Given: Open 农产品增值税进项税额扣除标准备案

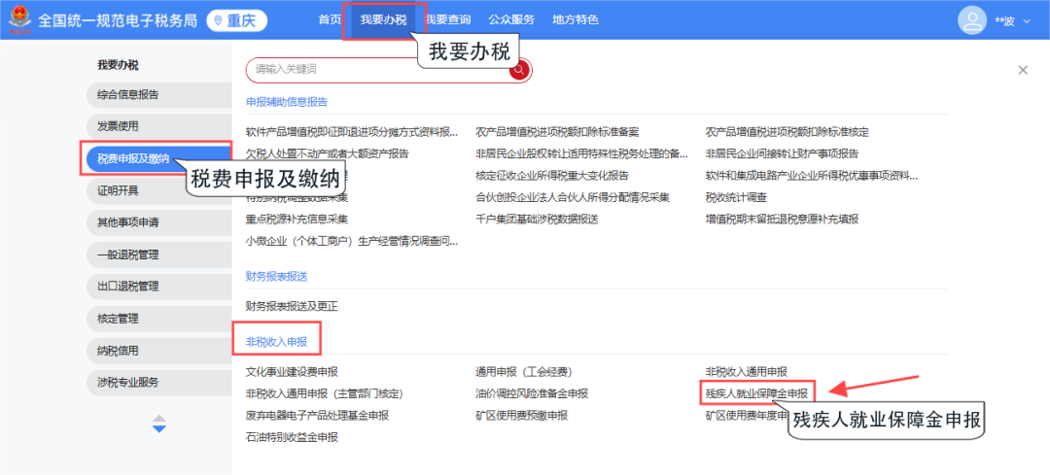Looking at the screenshot, I should pos(557,132).
